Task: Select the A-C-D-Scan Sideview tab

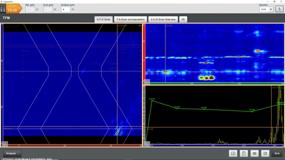Action: 162,19
